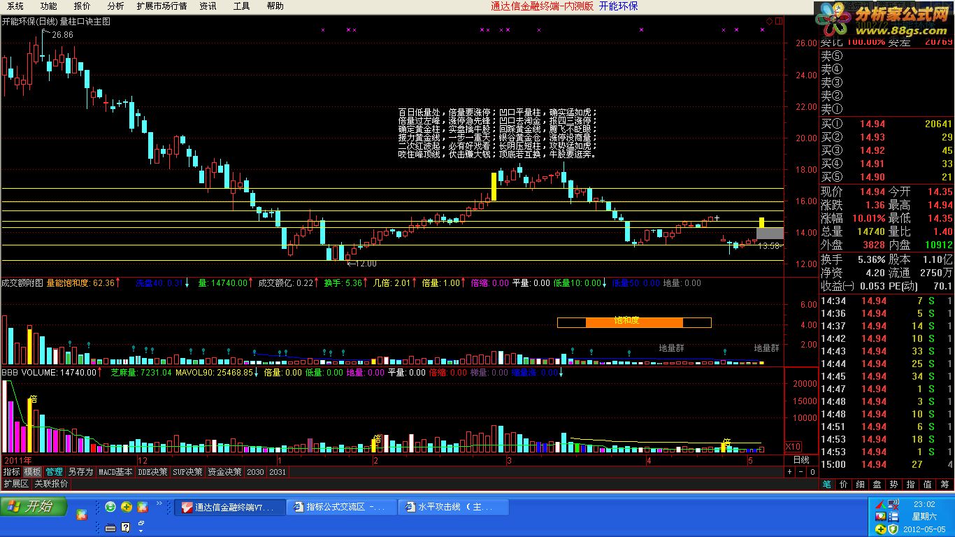Open the 分析 menu
Screen dimensions: 955x537
pyautogui.click(x=115, y=6)
